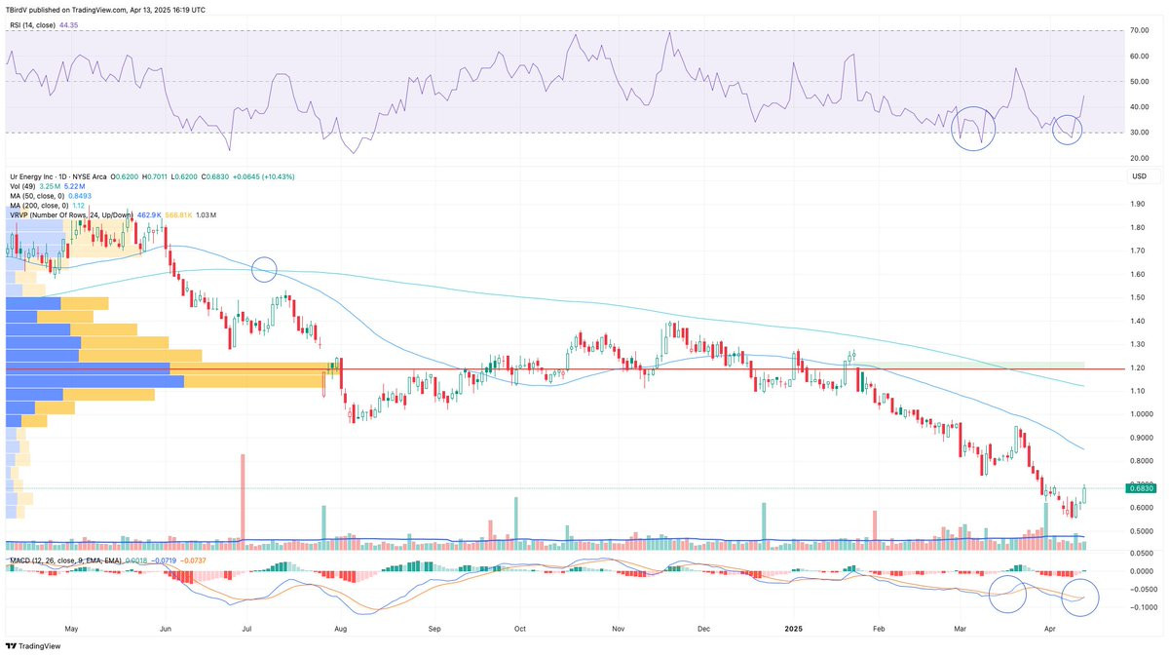
Task: Click the 'May' label on time axis
Action: [70, 629]
